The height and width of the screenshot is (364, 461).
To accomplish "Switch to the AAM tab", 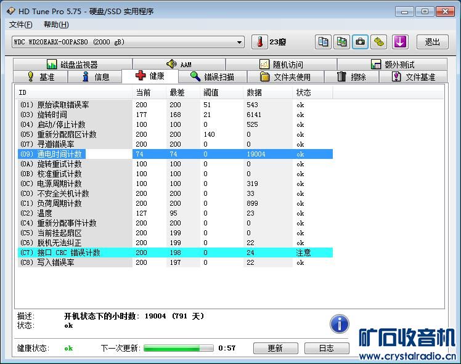I will pos(179,64).
